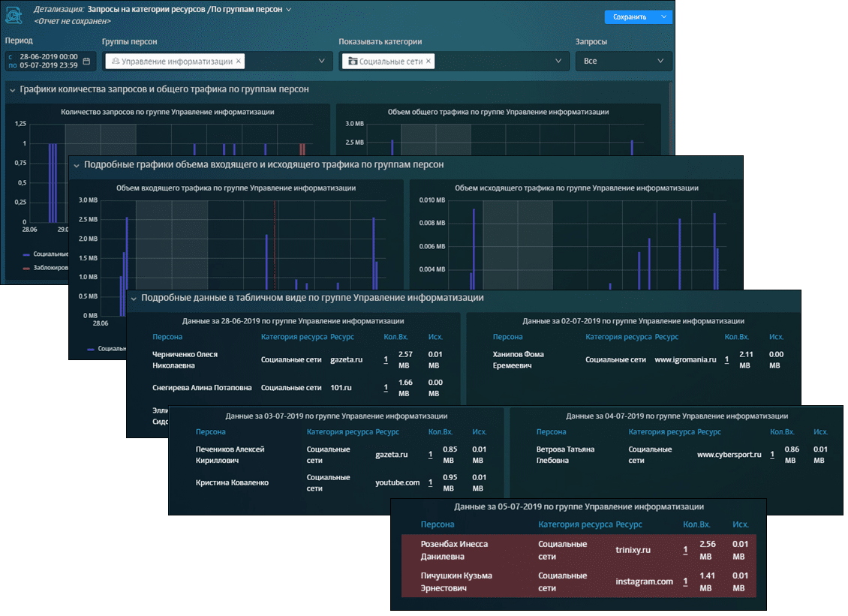Click the Сохранить button

(629, 17)
